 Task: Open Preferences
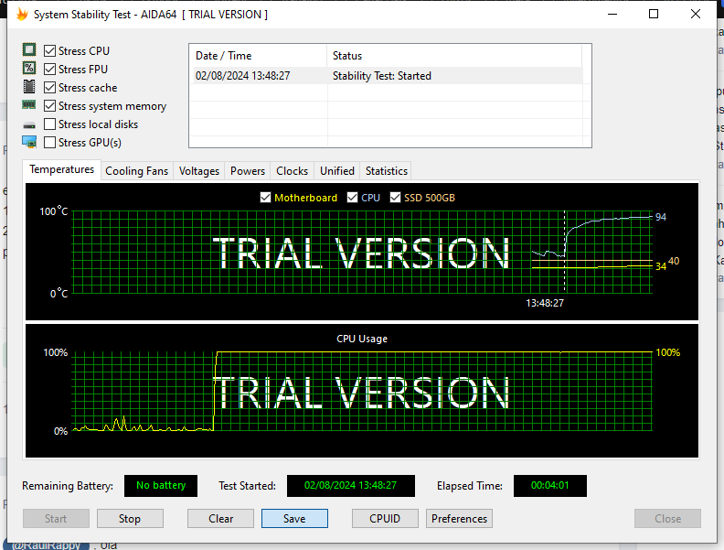tap(460, 519)
